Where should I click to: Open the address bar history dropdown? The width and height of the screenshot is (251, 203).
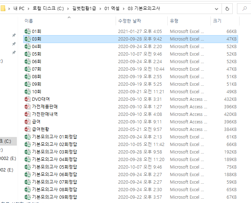[216, 9]
